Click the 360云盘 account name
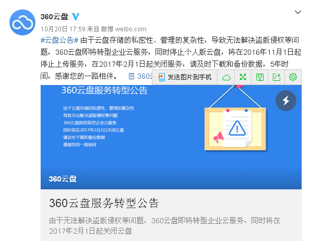This screenshot has width=311, height=241. pos(55,17)
